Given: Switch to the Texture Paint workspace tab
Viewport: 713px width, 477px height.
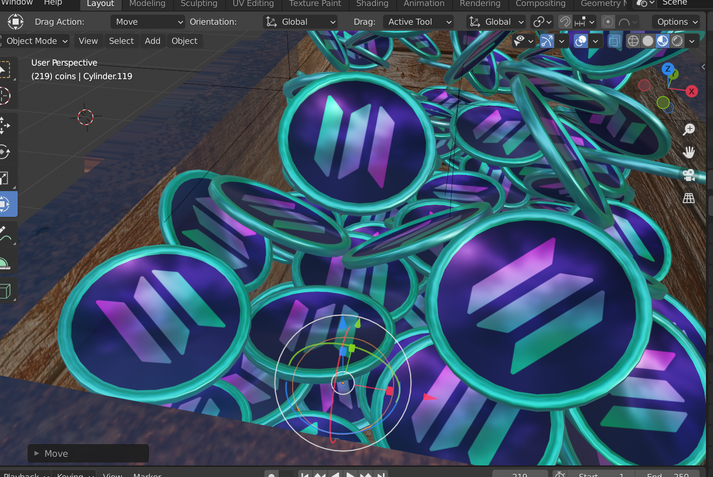Looking at the screenshot, I should tap(315, 4).
